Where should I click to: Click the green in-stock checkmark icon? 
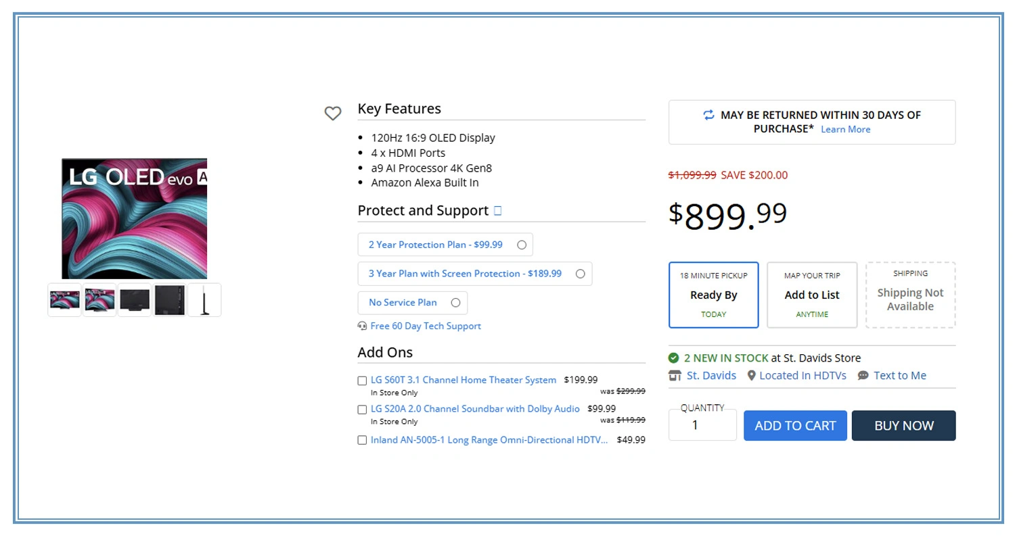674,358
